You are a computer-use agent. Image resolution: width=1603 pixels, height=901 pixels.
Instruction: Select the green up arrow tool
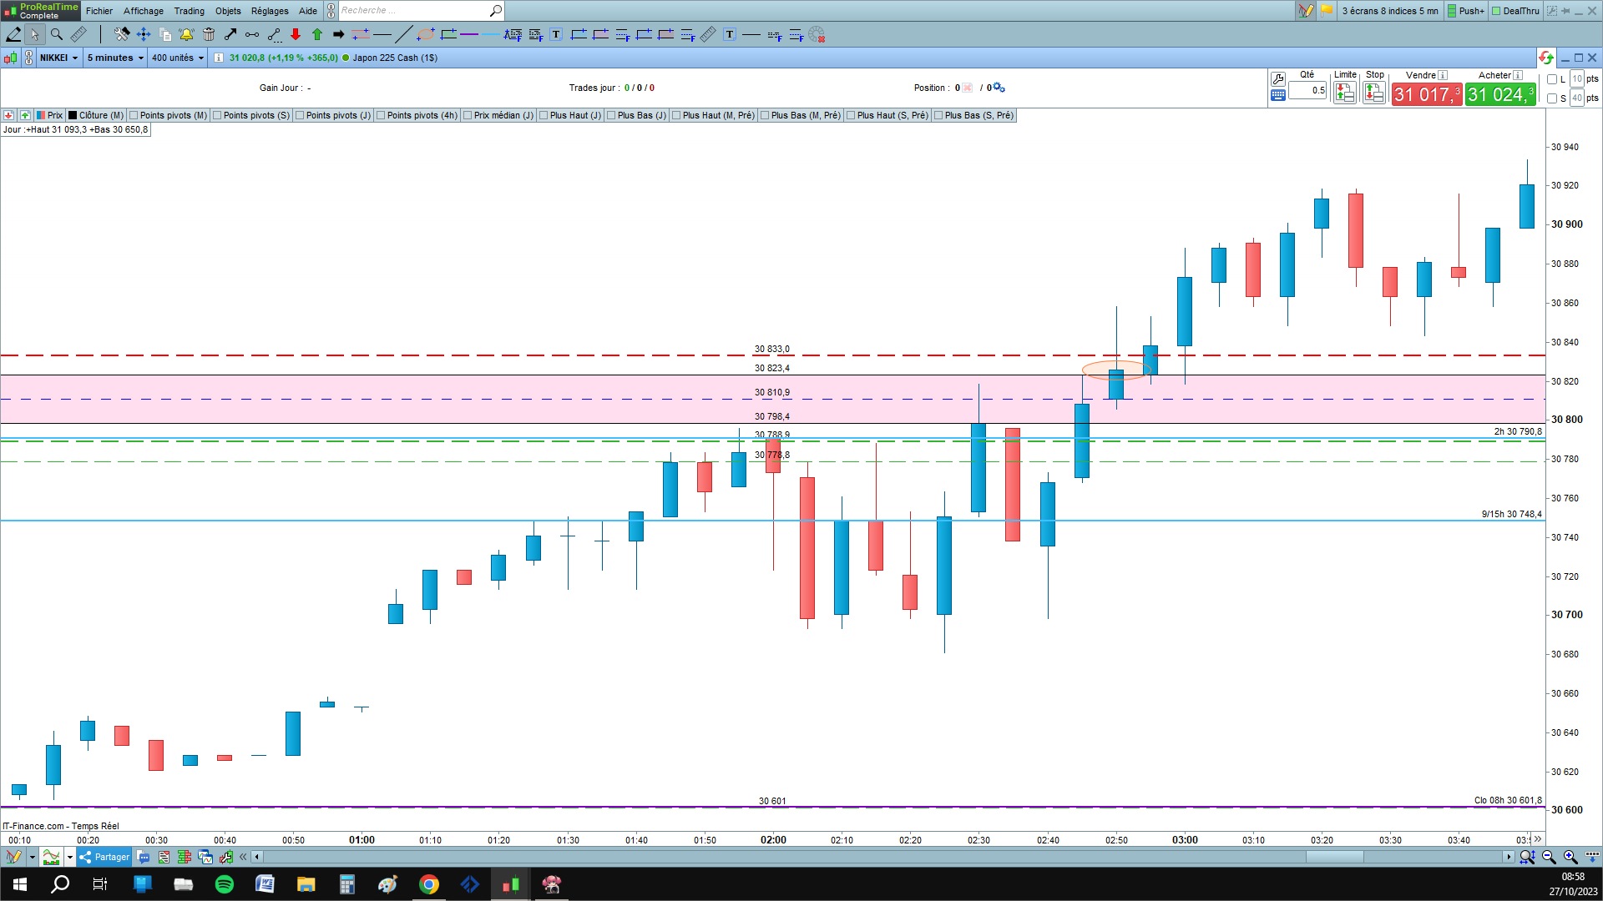point(317,34)
